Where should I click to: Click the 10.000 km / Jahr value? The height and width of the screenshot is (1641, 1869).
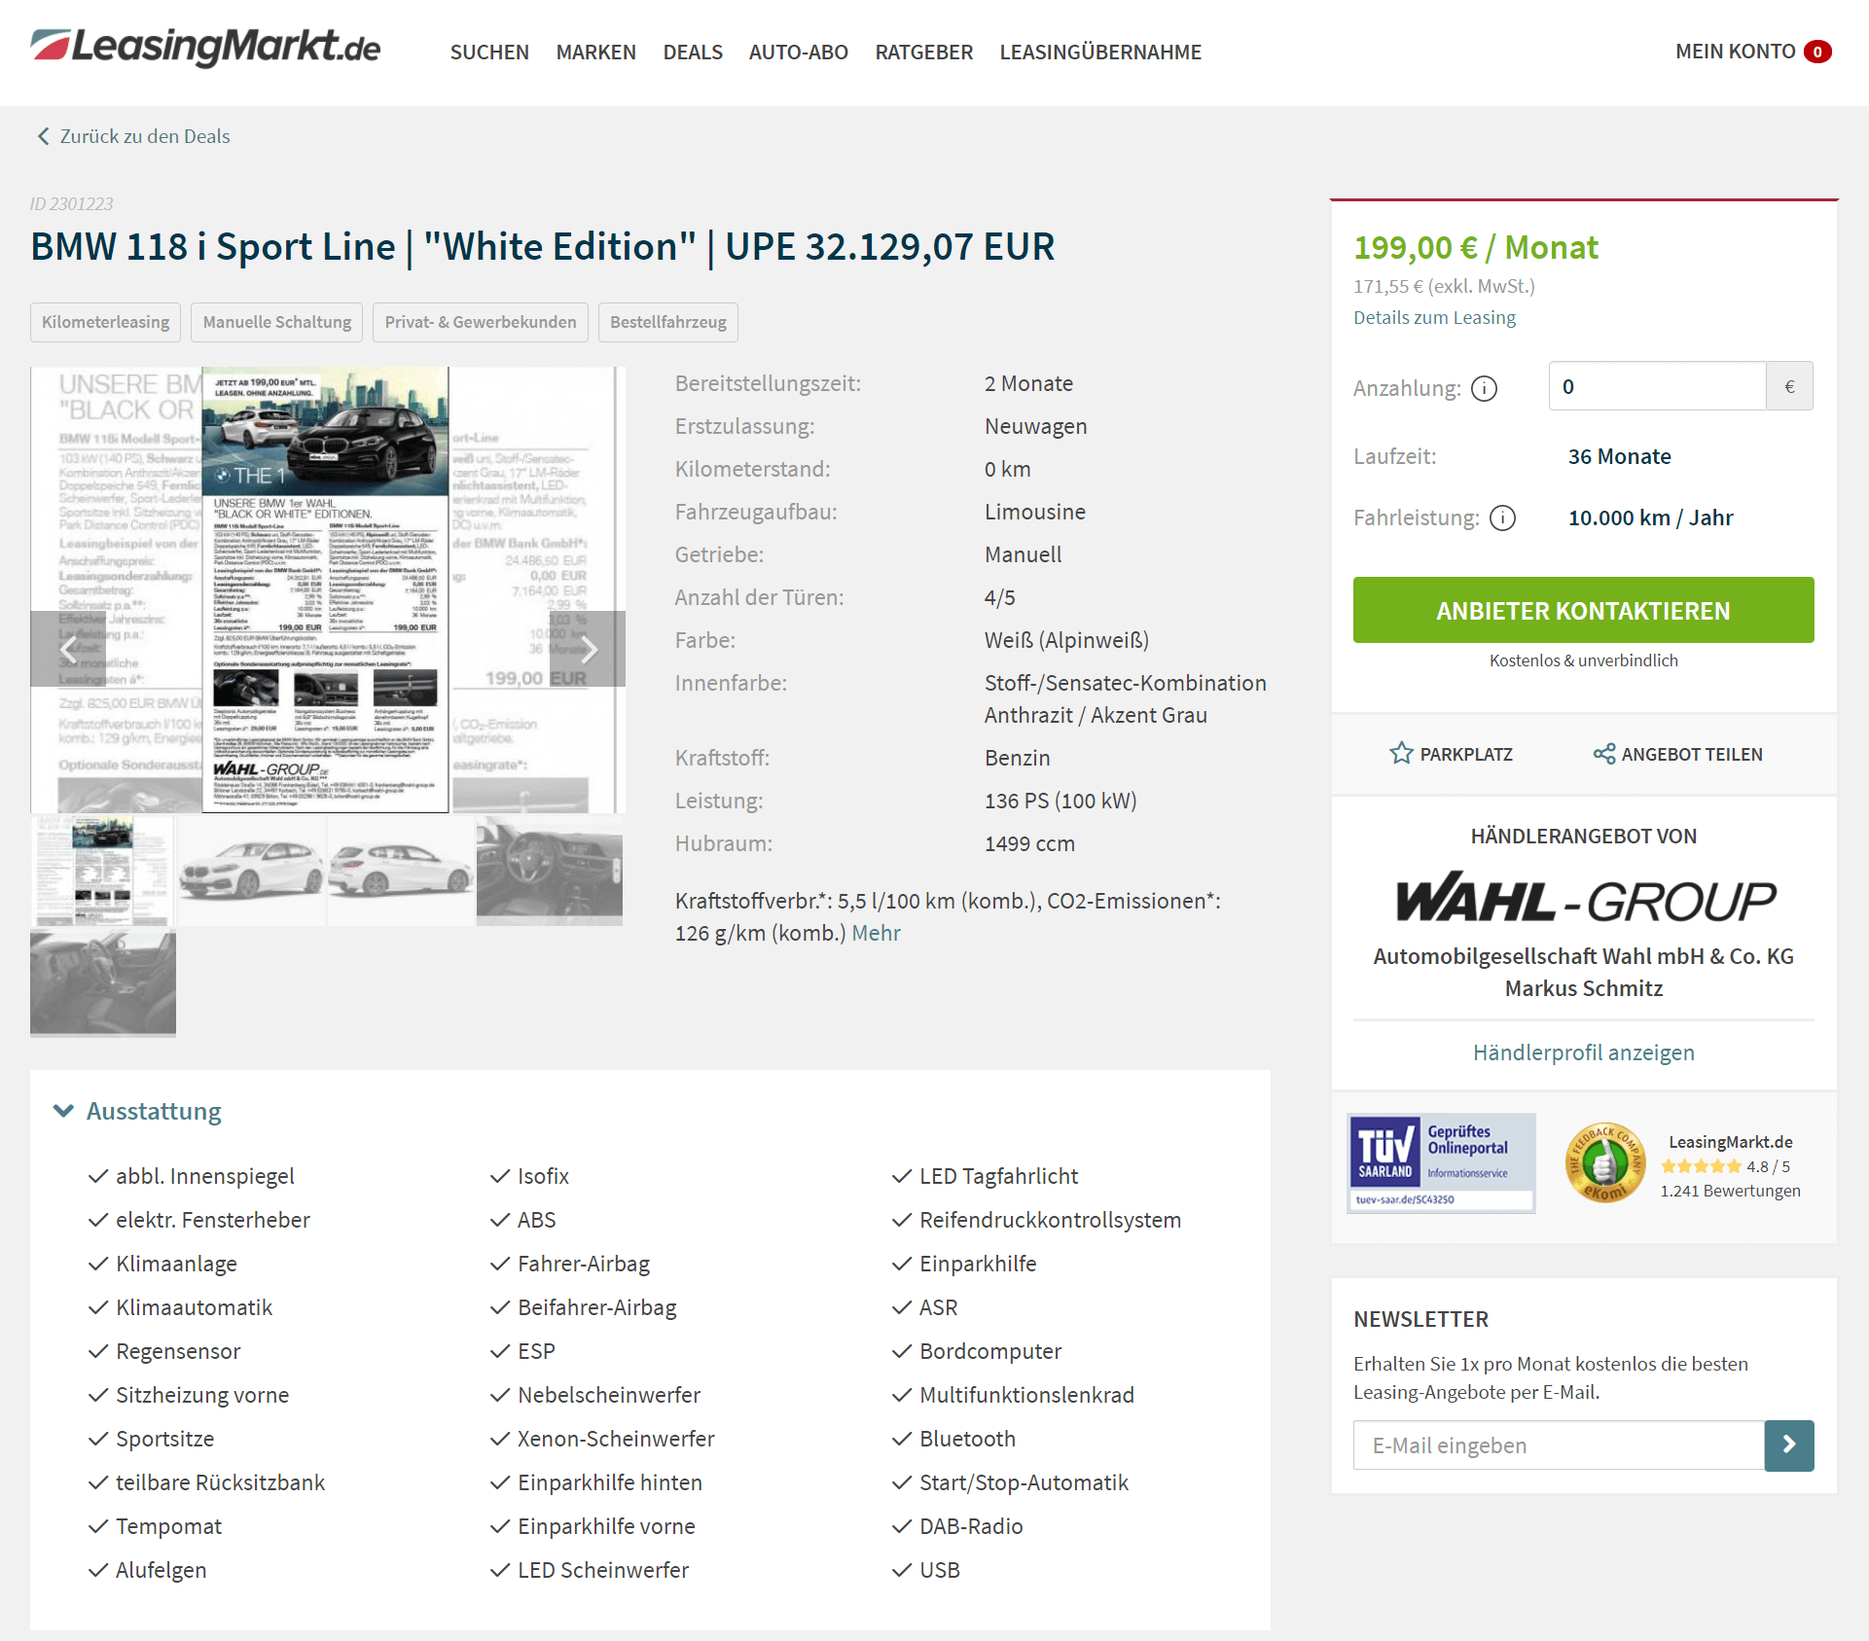click(1650, 517)
